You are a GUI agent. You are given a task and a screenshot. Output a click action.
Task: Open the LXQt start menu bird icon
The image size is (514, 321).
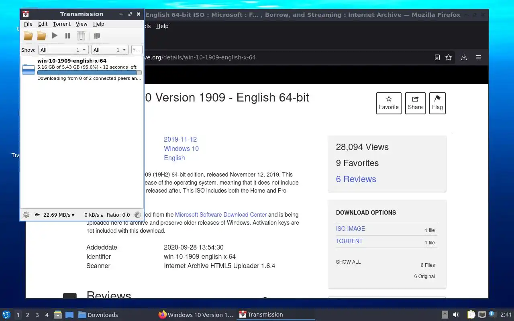coord(6,315)
